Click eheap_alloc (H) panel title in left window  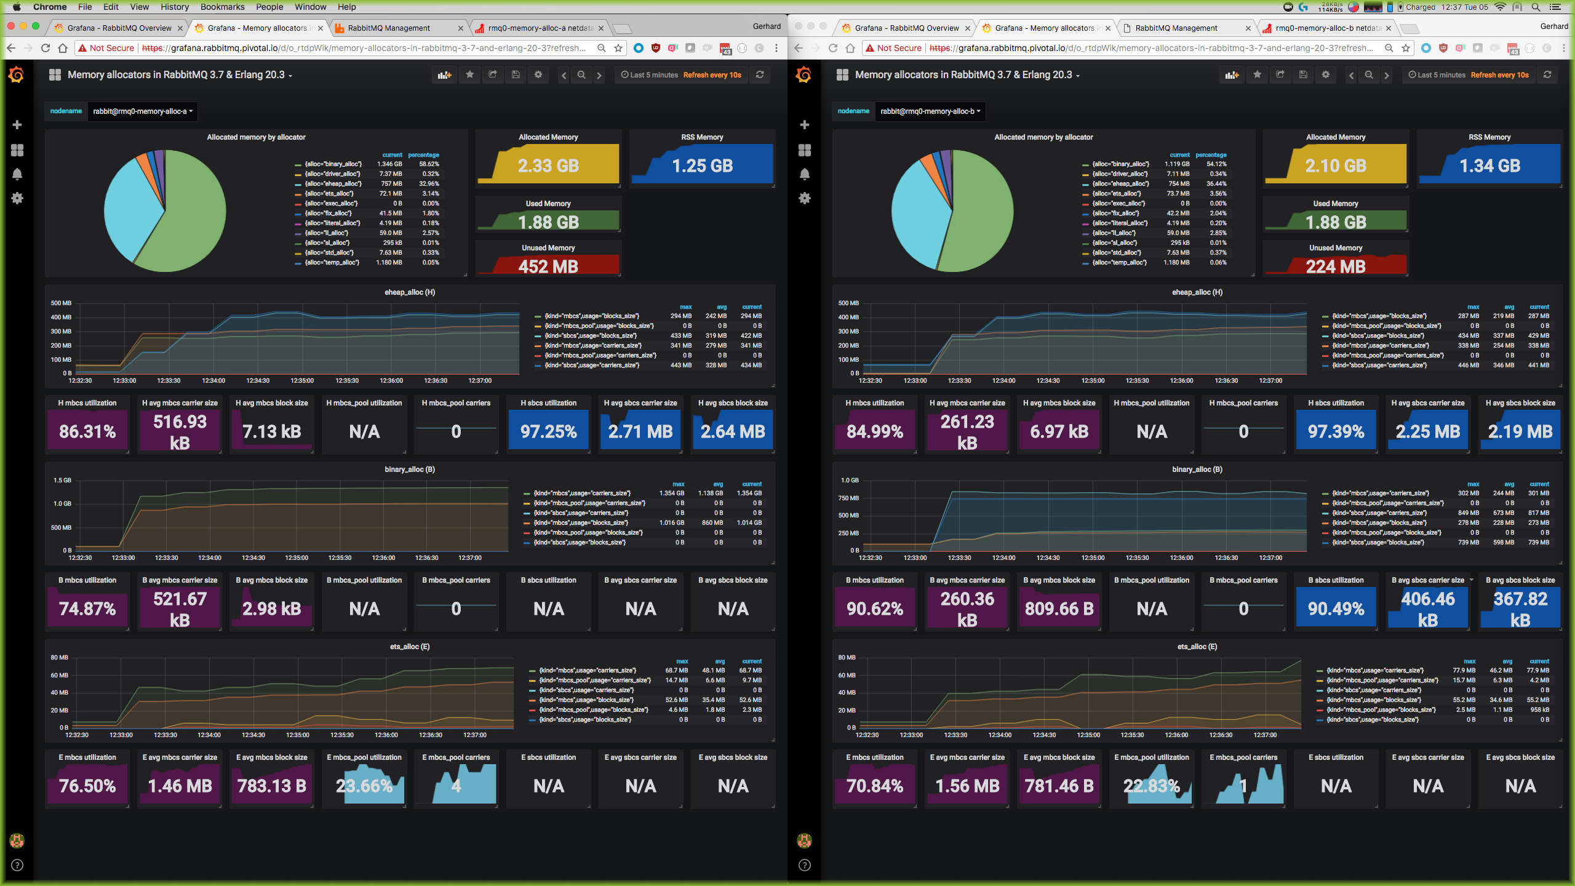(410, 292)
